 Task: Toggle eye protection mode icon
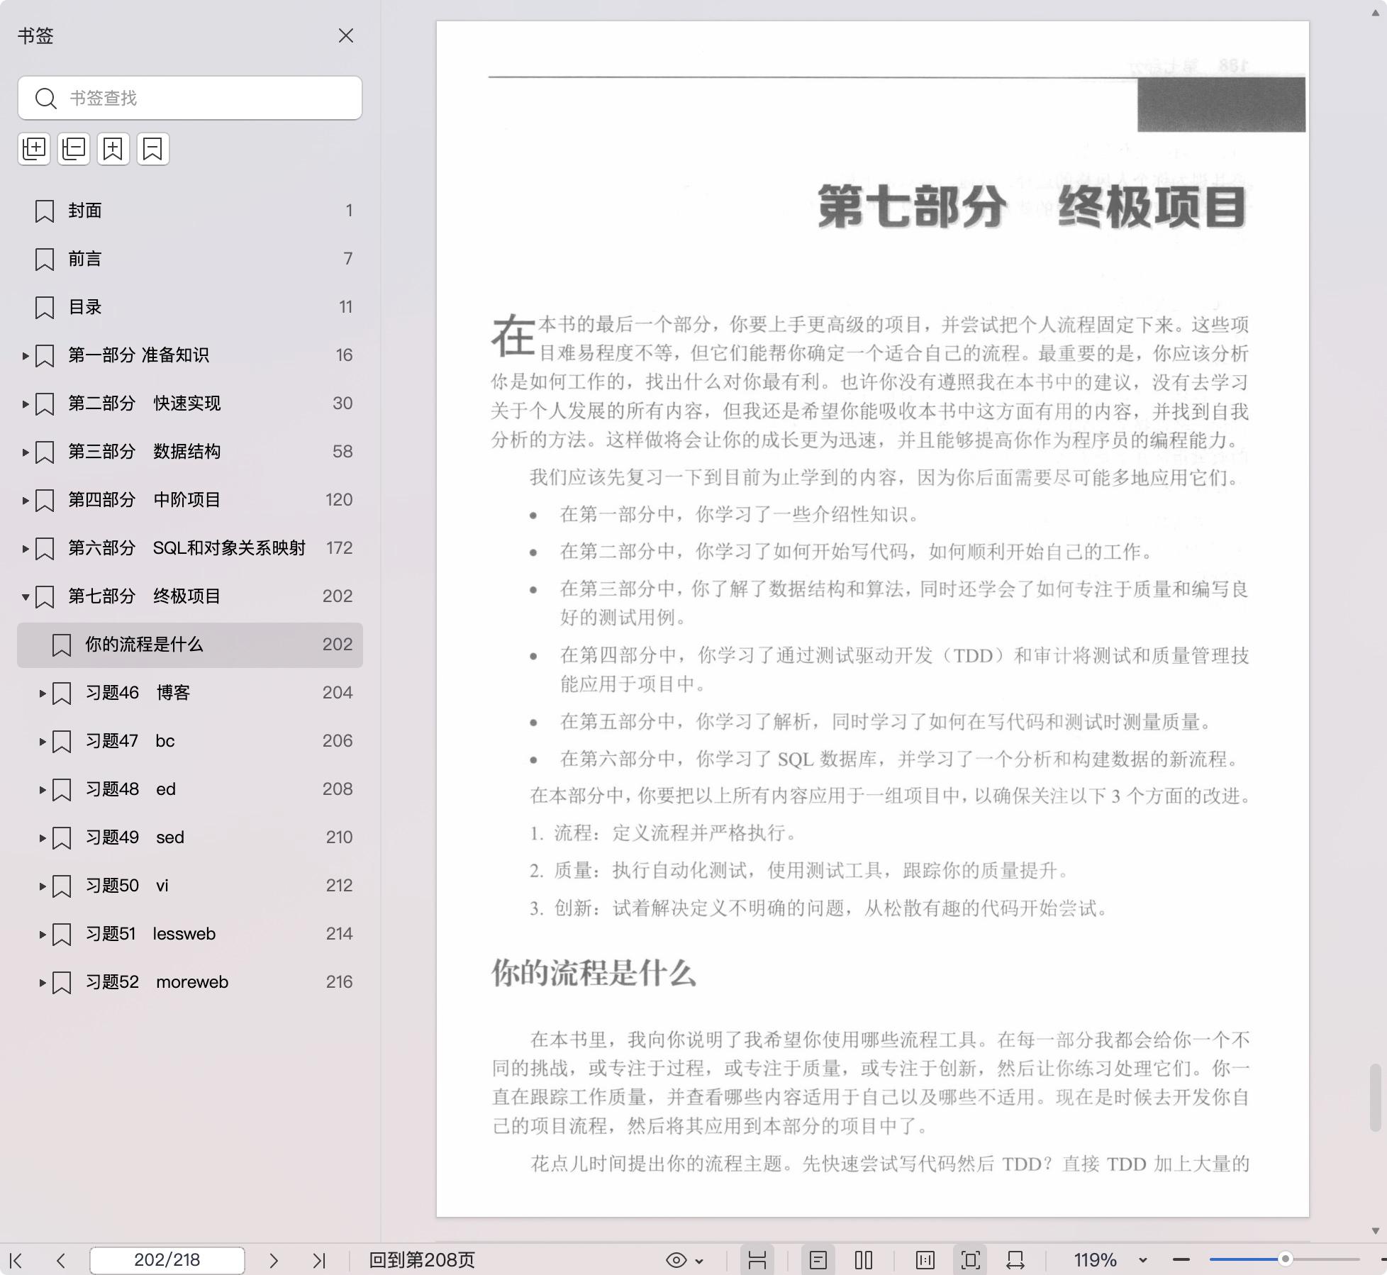coord(676,1260)
